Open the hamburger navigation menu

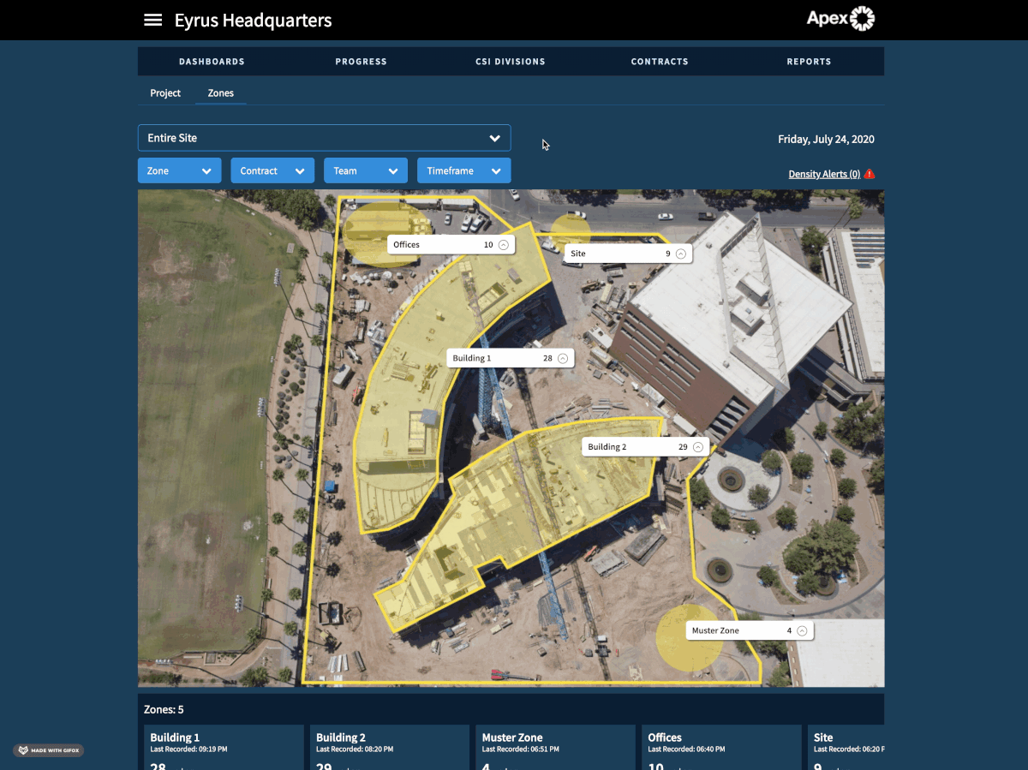pyautogui.click(x=152, y=19)
